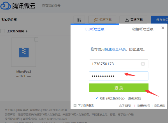Switch to the 微信帐号登录 tab
The height and width of the screenshot is (123, 168).
coord(143,29)
